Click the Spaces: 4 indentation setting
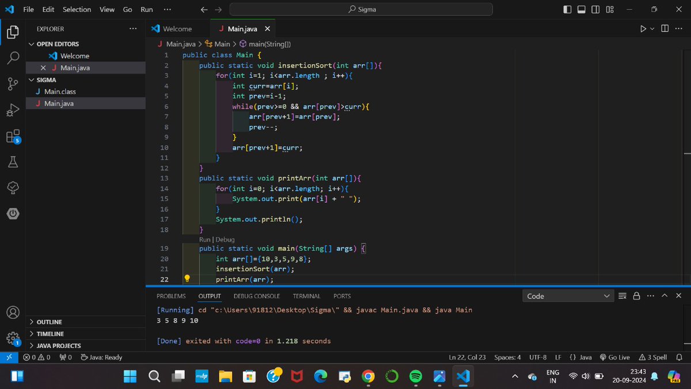The height and width of the screenshot is (389, 691). click(507, 357)
